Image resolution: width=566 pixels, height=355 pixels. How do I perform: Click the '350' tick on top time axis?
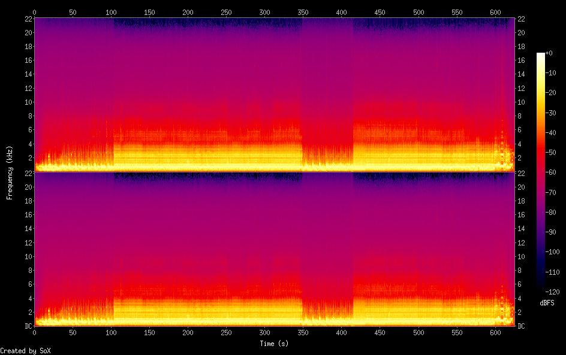pos(303,12)
